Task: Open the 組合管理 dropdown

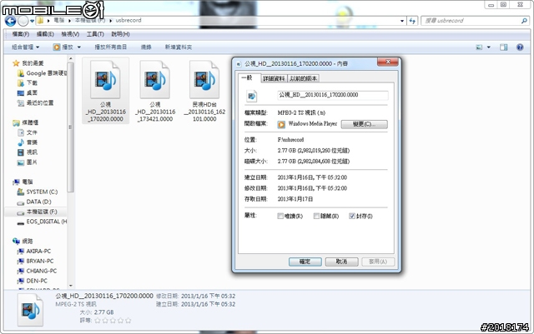Action: pos(26,47)
